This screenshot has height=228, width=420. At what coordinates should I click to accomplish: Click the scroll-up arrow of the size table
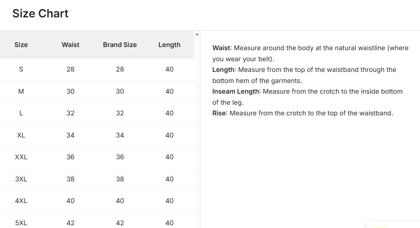click(197, 34)
